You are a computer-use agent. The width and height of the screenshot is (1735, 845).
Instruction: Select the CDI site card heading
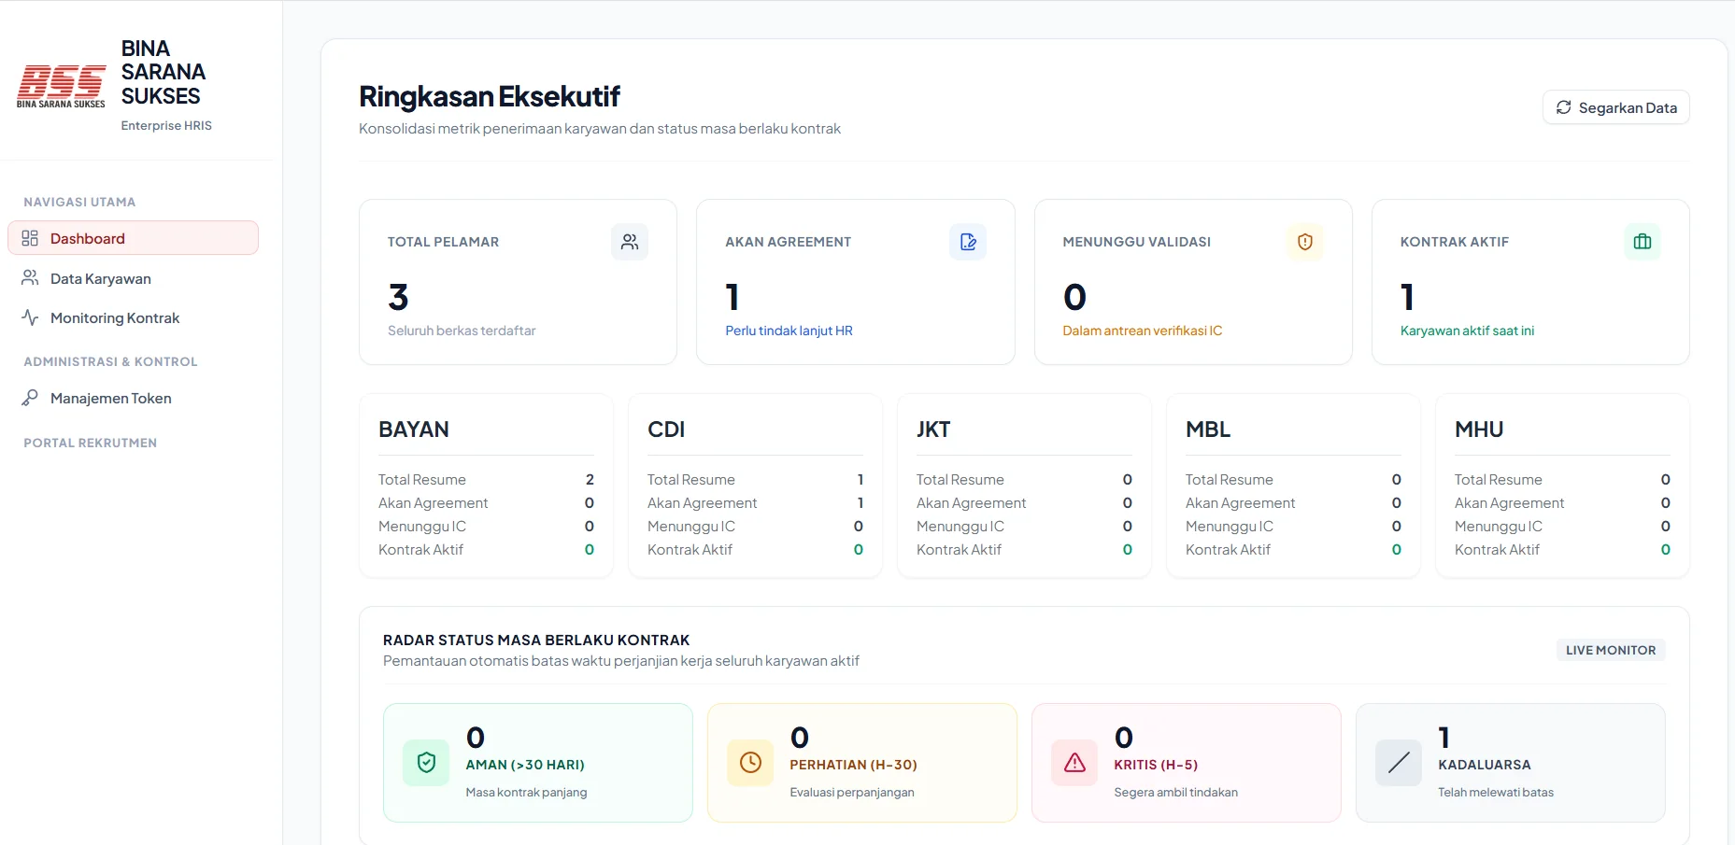pyautogui.click(x=666, y=430)
